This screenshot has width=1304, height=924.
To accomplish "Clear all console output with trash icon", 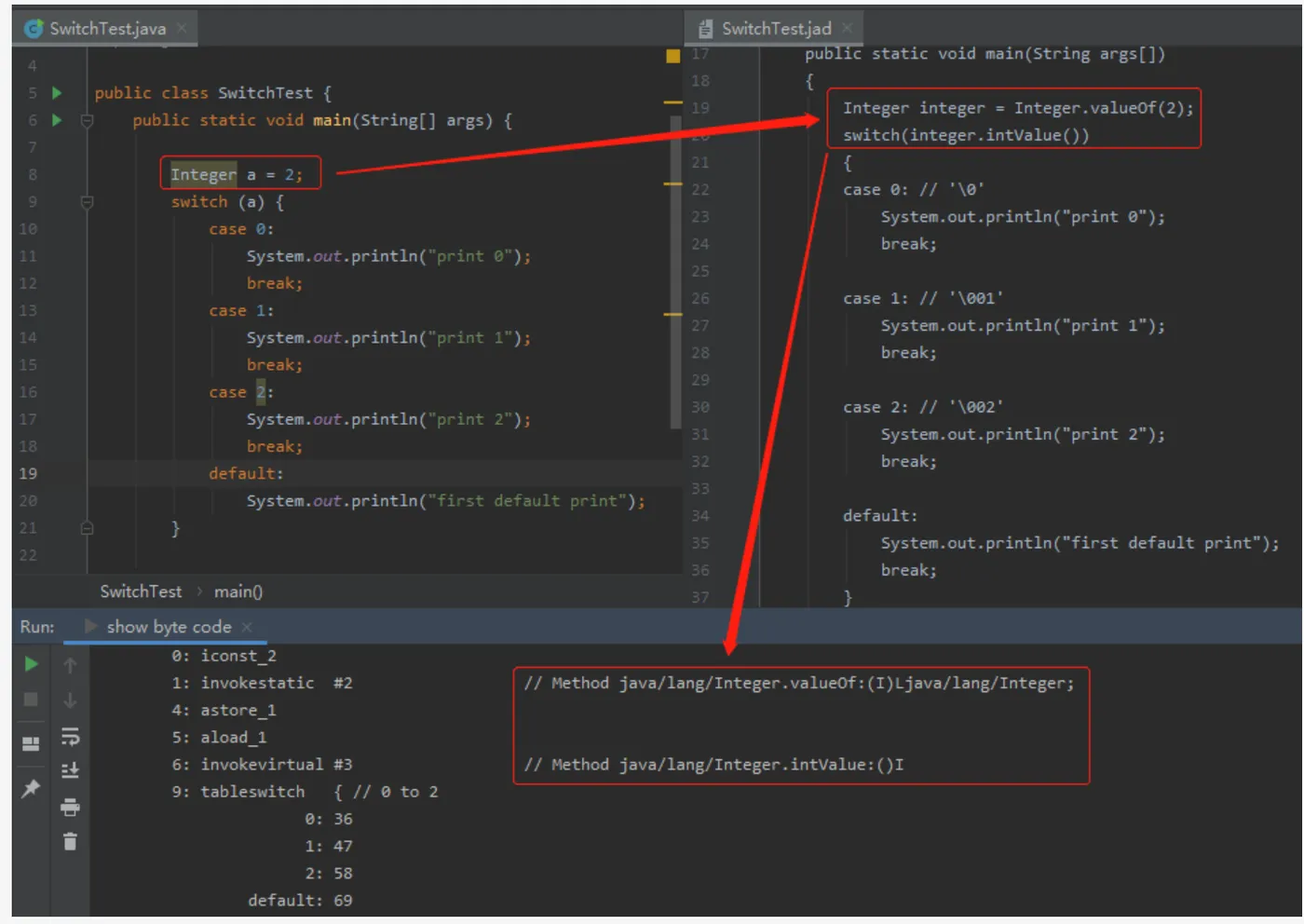I will coord(70,842).
